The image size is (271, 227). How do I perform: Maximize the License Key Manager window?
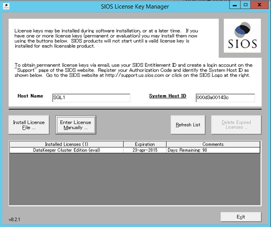pyautogui.click(x=245, y=5)
